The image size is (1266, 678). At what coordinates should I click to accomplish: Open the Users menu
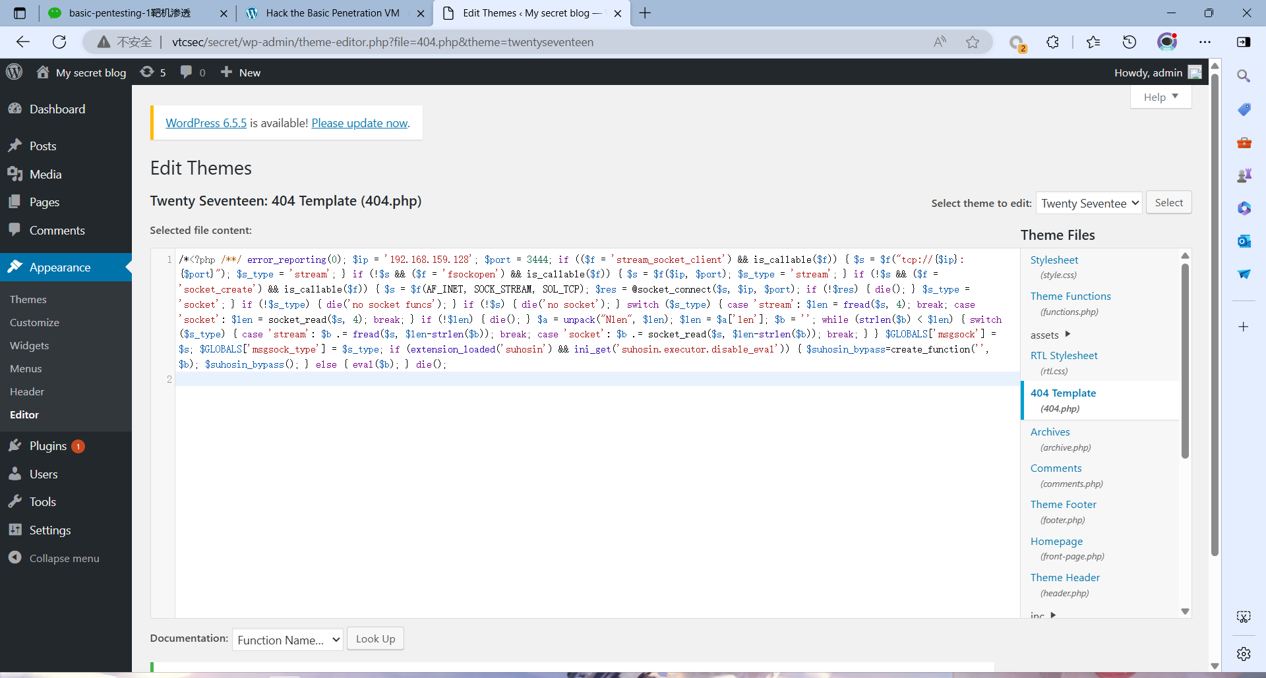tap(66, 474)
